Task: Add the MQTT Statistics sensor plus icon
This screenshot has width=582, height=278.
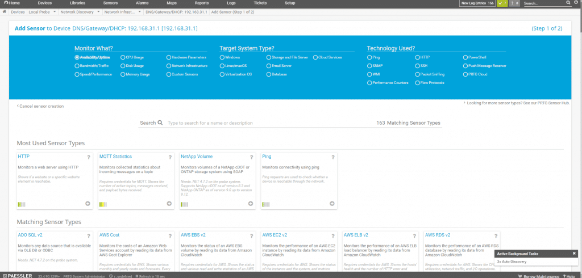Action: click(x=169, y=204)
